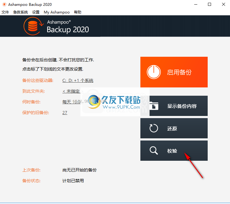Click the 备份状态 label
This screenshot has height=204, width=230.
[31, 181]
